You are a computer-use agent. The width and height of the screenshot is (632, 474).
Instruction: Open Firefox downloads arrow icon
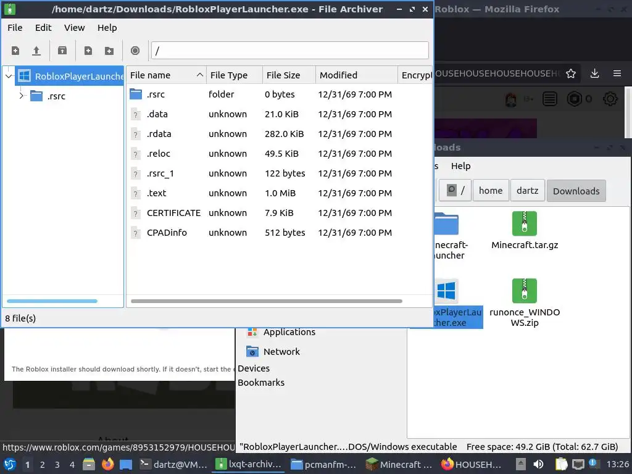pos(594,74)
